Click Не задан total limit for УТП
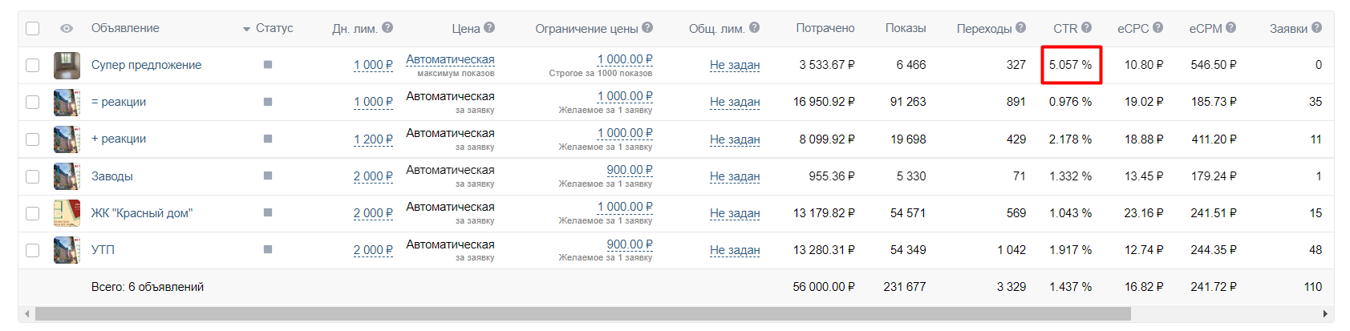The width and height of the screenshot is (1350, 331). pos(735,250)
